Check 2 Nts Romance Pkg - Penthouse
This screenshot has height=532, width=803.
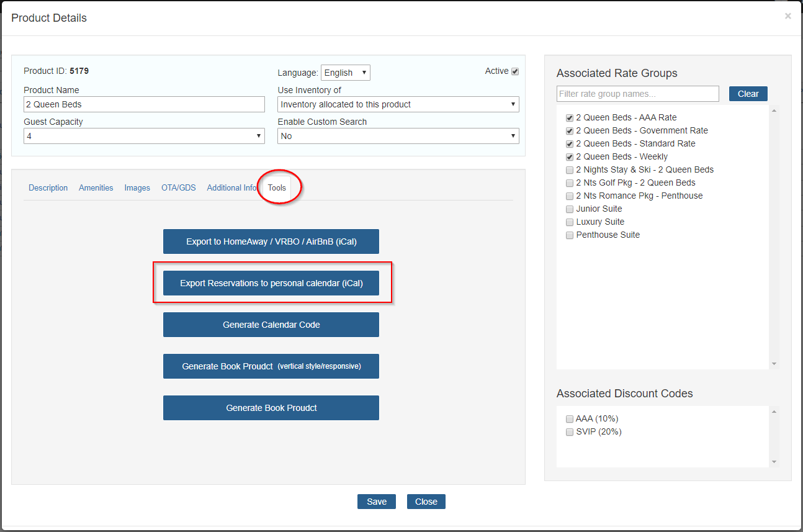(x=570, y=196)
